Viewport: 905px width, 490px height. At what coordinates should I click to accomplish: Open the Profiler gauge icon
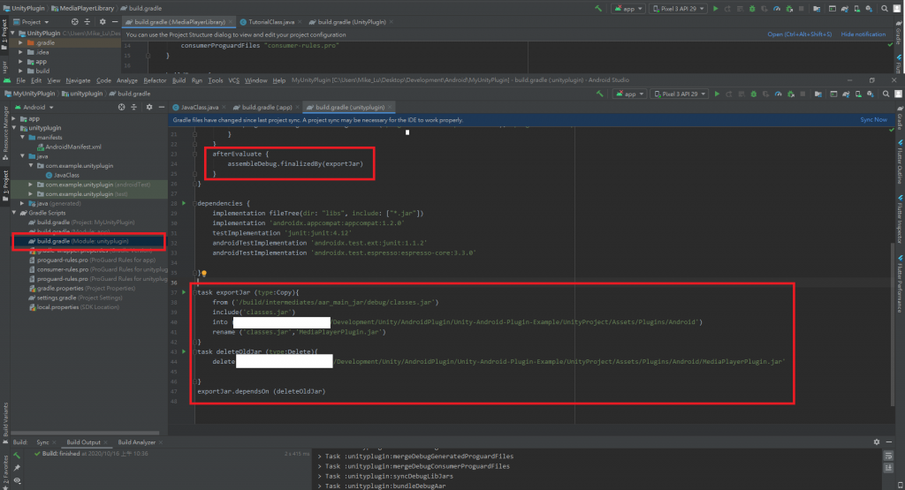point(778,94)
